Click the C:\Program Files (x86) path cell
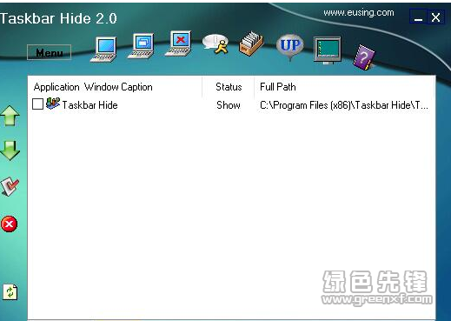This screenshot has width=451, height=321. 344,105
